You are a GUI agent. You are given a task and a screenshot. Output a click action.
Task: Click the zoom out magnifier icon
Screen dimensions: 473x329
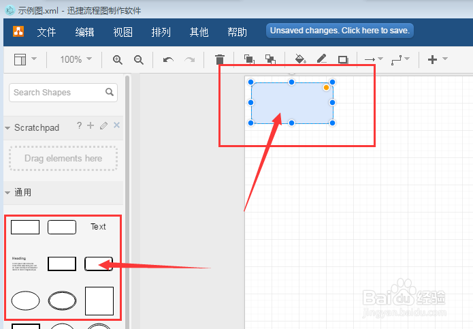[139, 60]
